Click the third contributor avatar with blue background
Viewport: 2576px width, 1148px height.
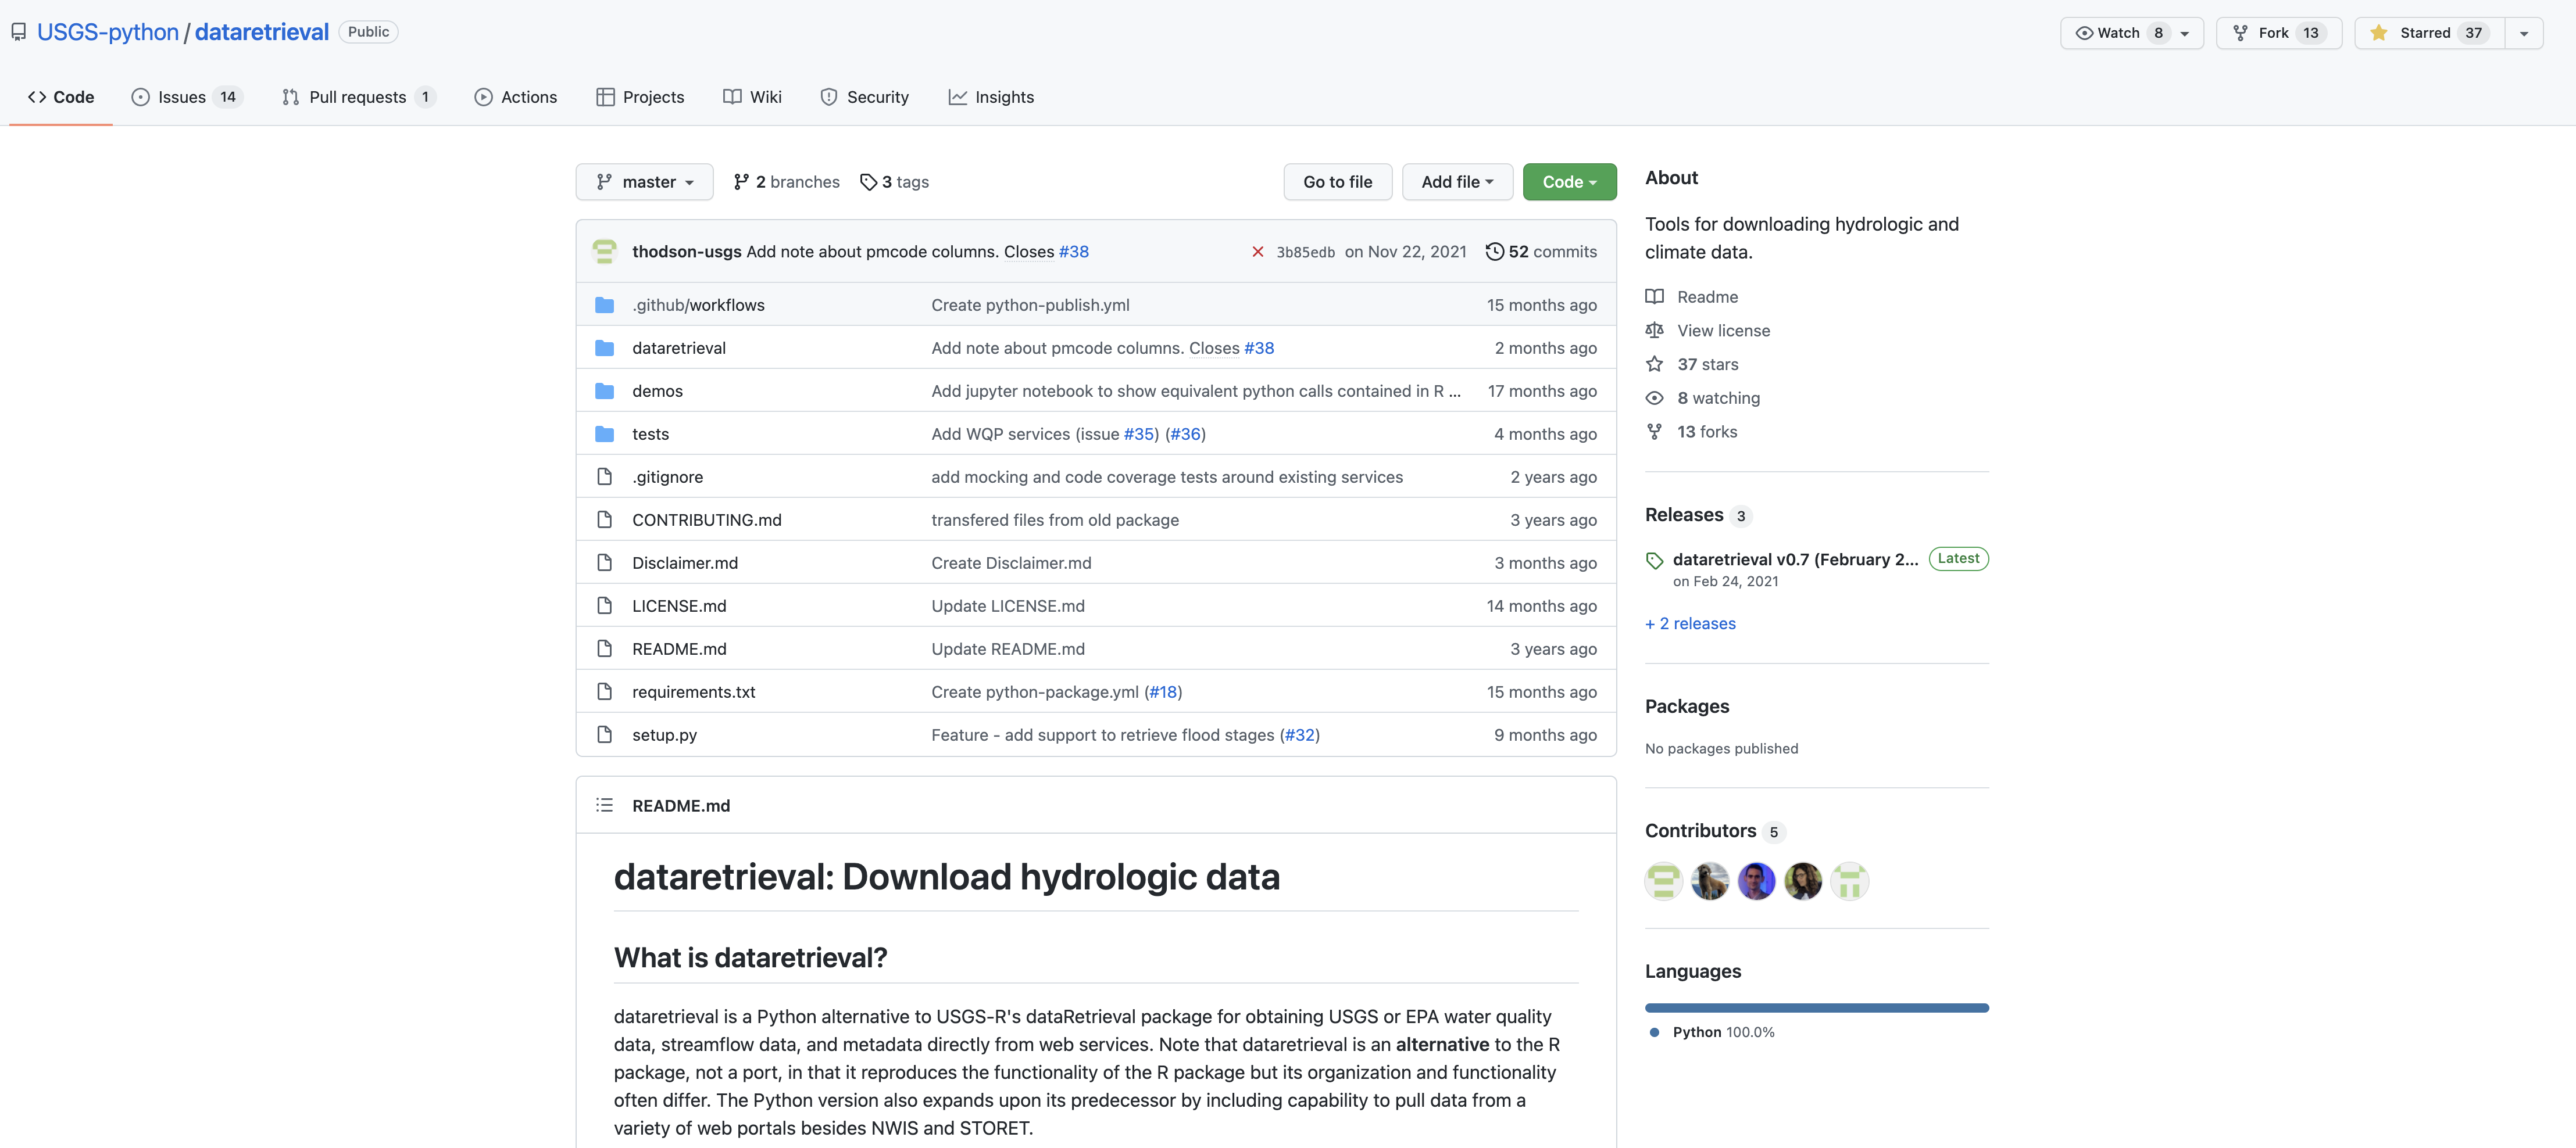1756,881
